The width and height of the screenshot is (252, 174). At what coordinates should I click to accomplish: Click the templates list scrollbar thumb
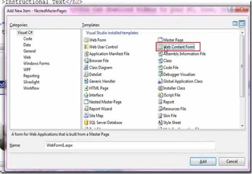[243, 66]
